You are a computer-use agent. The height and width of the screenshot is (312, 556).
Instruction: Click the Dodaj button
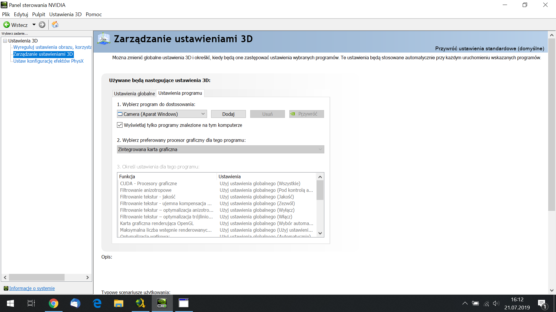click(x=228, y=114)
